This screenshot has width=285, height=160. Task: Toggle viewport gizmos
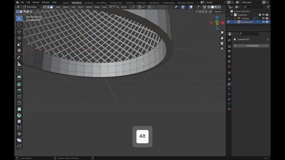click(183, 7)
